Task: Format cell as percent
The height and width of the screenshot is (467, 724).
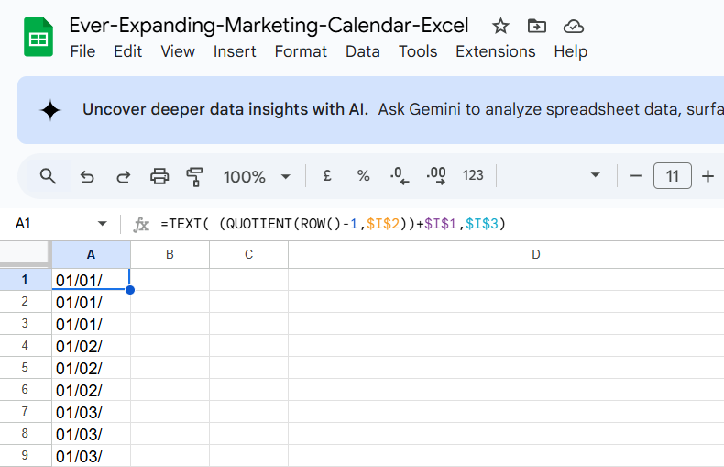Action: (x=363, y=176)
